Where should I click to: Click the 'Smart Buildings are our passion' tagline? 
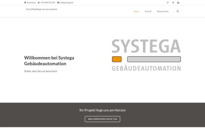coord(42,9)
